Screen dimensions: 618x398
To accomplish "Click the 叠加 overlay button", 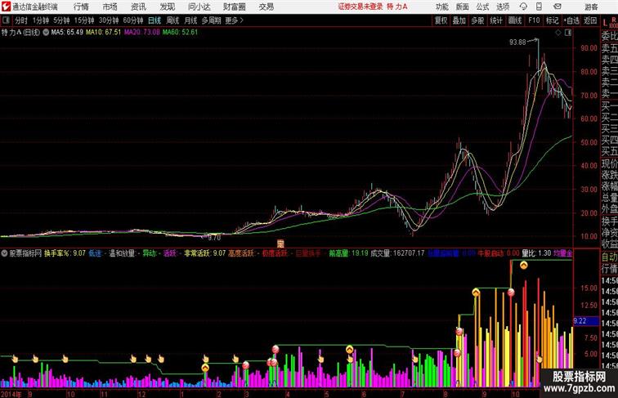I will pyautogui.click(x=459, y=20).
